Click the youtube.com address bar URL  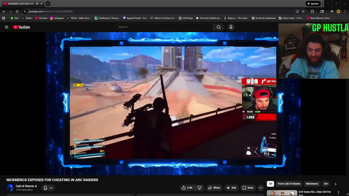(x=51, y=11)
